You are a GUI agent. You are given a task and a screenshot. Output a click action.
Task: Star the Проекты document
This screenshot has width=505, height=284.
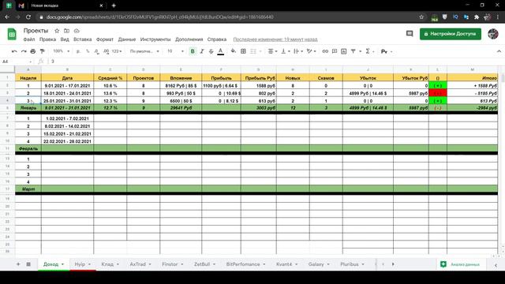pos(57,31)
